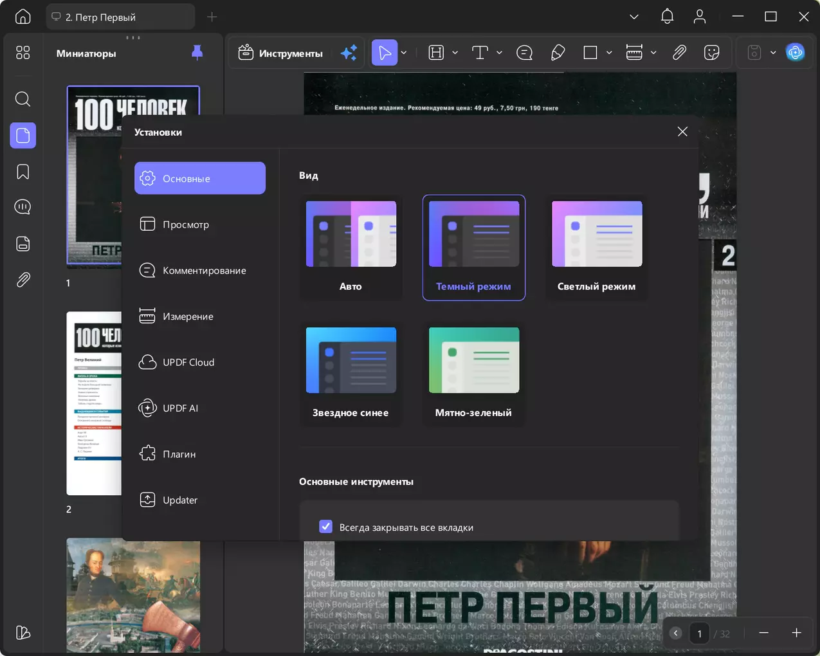
Task: Expand the tab list chevron in title bar
Action: 634,17
